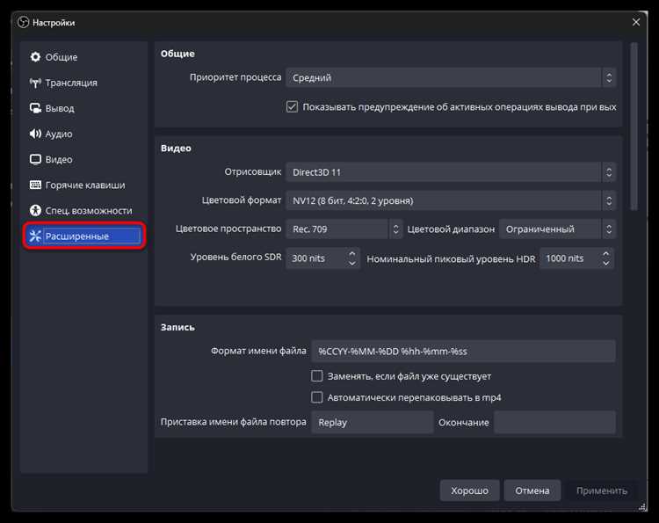
Task: Click the monitor icon beside Вывод
Action: [35, 108]
